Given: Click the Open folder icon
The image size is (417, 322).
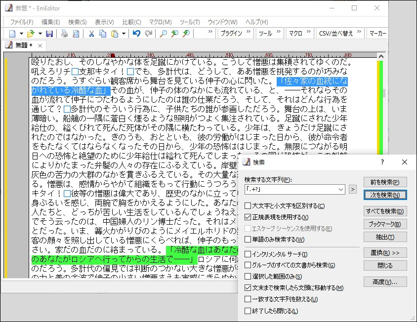Looking at the screenshot, I should (31, 34).
